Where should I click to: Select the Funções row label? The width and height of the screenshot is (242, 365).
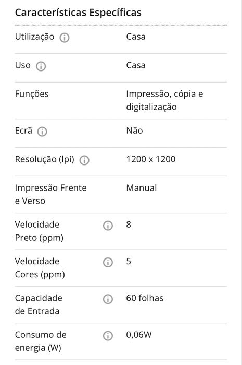[32, 94]
